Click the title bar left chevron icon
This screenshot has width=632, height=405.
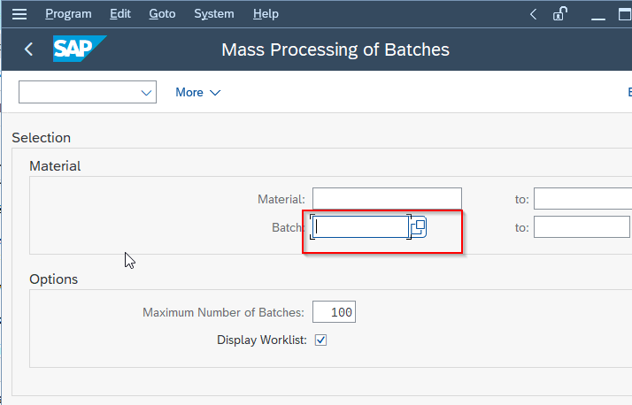click(x=533, y=14)
